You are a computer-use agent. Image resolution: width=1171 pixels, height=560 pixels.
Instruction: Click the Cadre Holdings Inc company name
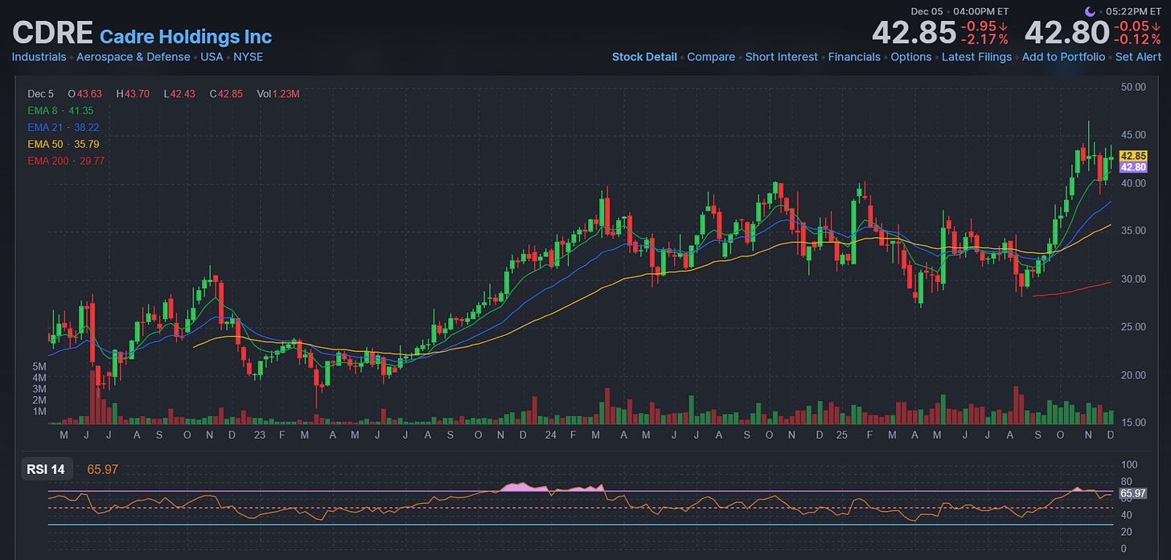pyautogui.click(x=186, y=36)
